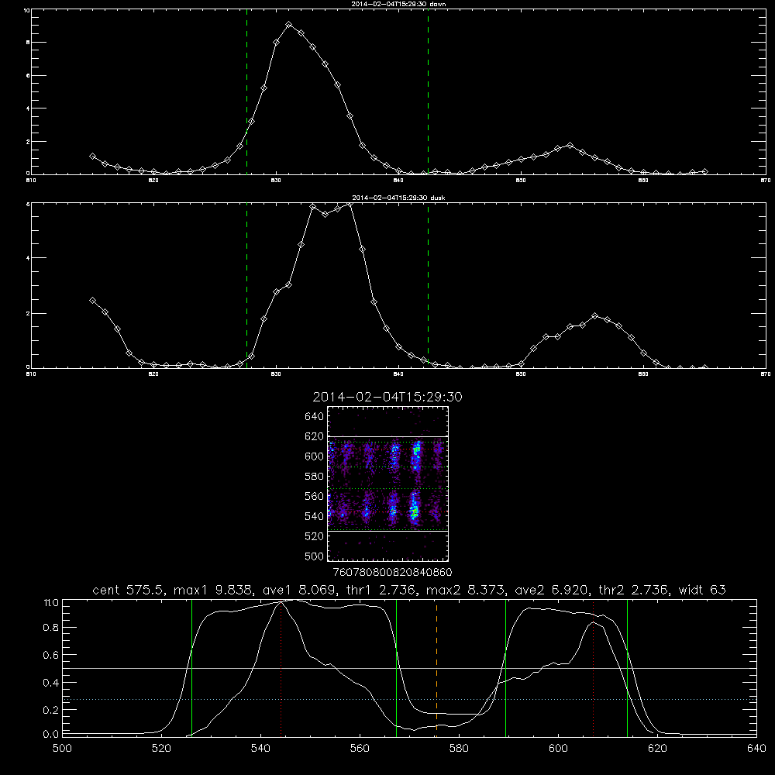Click the right green dashed line in dusk plot
This screenshot has width=775, height=775.
point(428,285)
